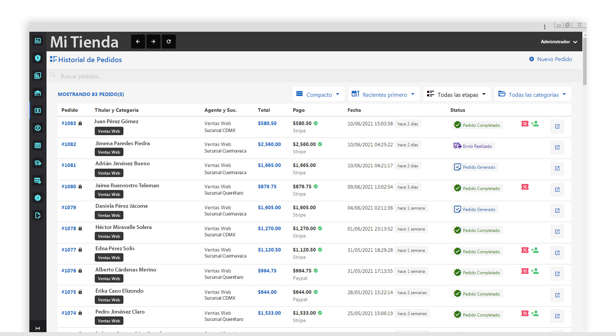Click the refresh page button
Viewport: 616px width, 336px height.
(169, 41)
